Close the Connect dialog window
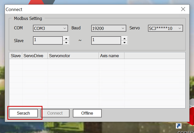 (x=183, y=9)
